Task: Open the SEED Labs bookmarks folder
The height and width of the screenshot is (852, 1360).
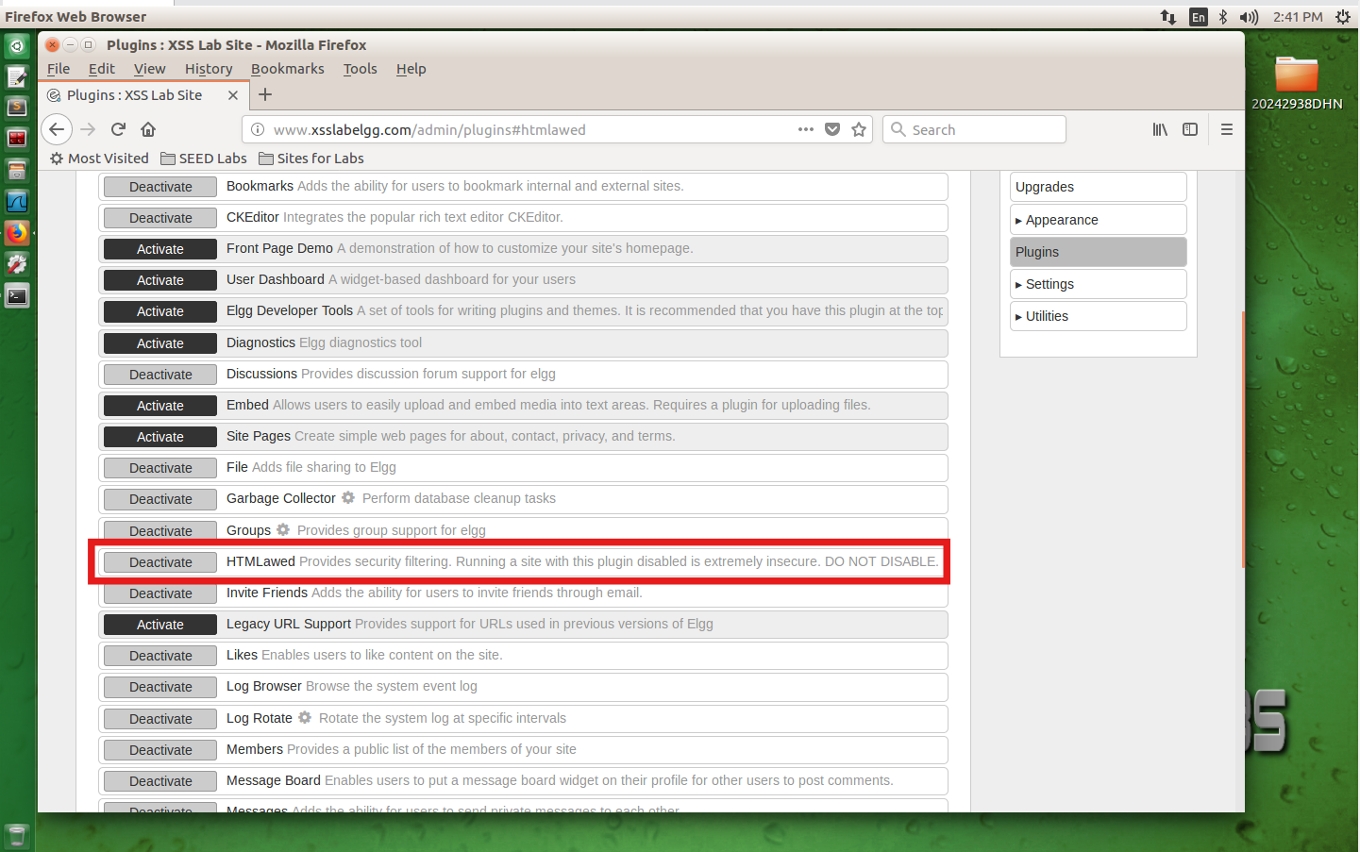Action: 204,159
